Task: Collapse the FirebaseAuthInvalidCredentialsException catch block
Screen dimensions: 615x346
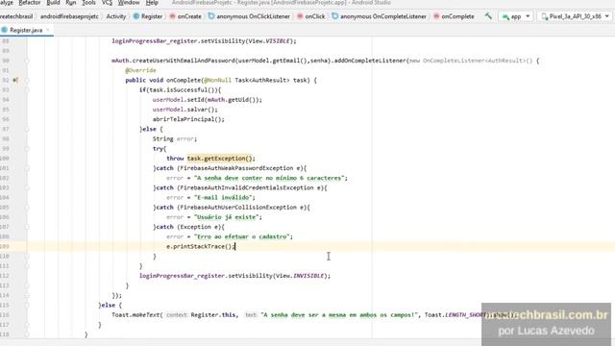Action: [x=27, y=188]
